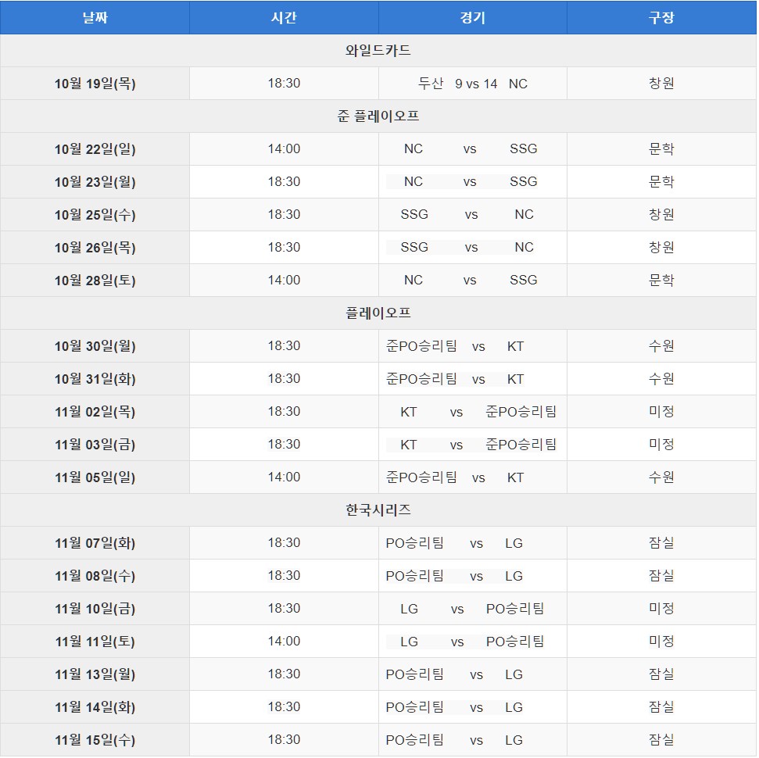Click the date 10월 26일(목)
Image resolution: width=759 pixels, height=758 pixels.
[x=95, y=248]
